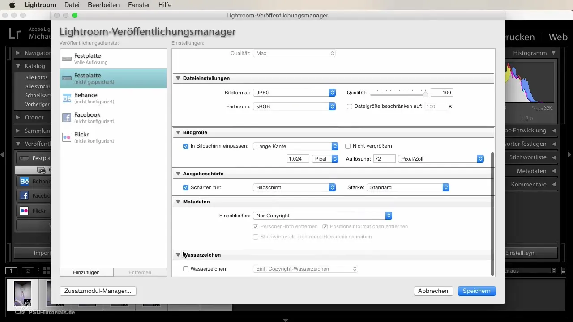Image resolution: width=573 pixels, height=322 pixels.
Task: Open the Bearbeiten menu
Action: pos(103,5)
